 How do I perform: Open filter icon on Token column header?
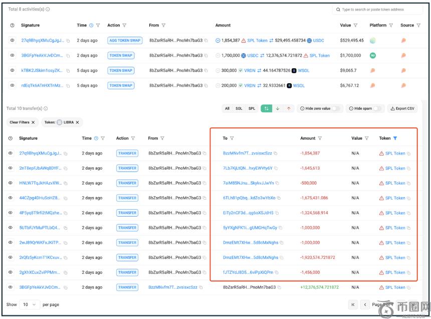pyautogui.click(x=395, y=138)
